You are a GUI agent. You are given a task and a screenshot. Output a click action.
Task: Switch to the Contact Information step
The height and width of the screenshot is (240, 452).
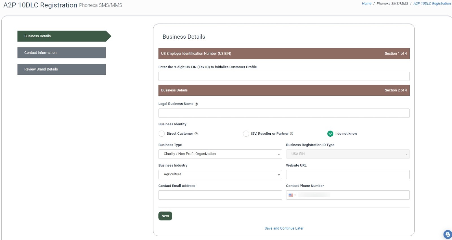tap(62, 53)
